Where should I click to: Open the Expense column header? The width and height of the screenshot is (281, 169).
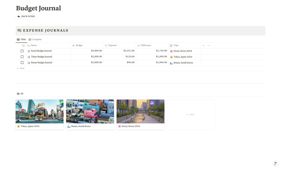point(120,45)
